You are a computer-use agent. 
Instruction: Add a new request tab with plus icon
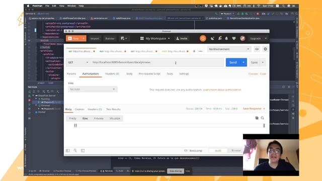[194, 51]
